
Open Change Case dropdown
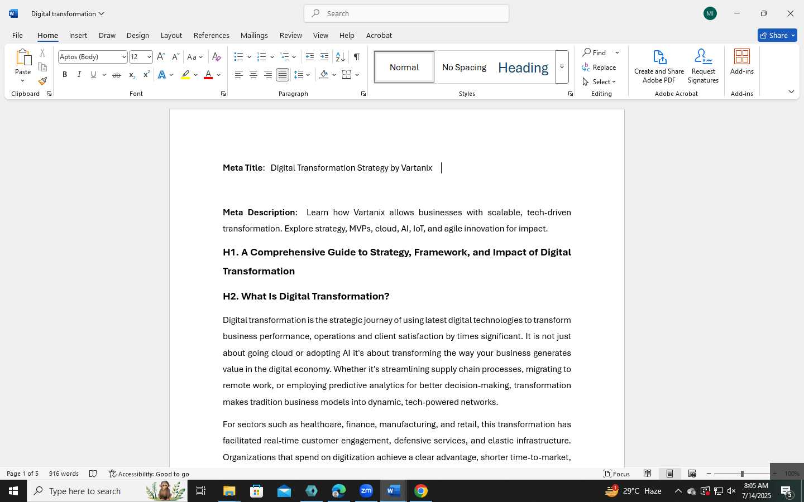[x=195, y=57]
